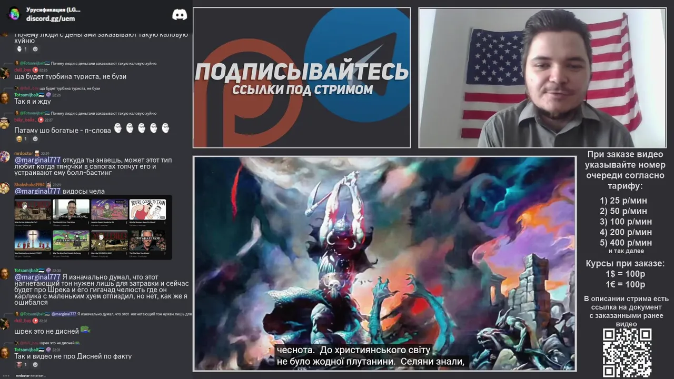Click Shakshuka1984 username
674x379 pixels.
[29, 185]
